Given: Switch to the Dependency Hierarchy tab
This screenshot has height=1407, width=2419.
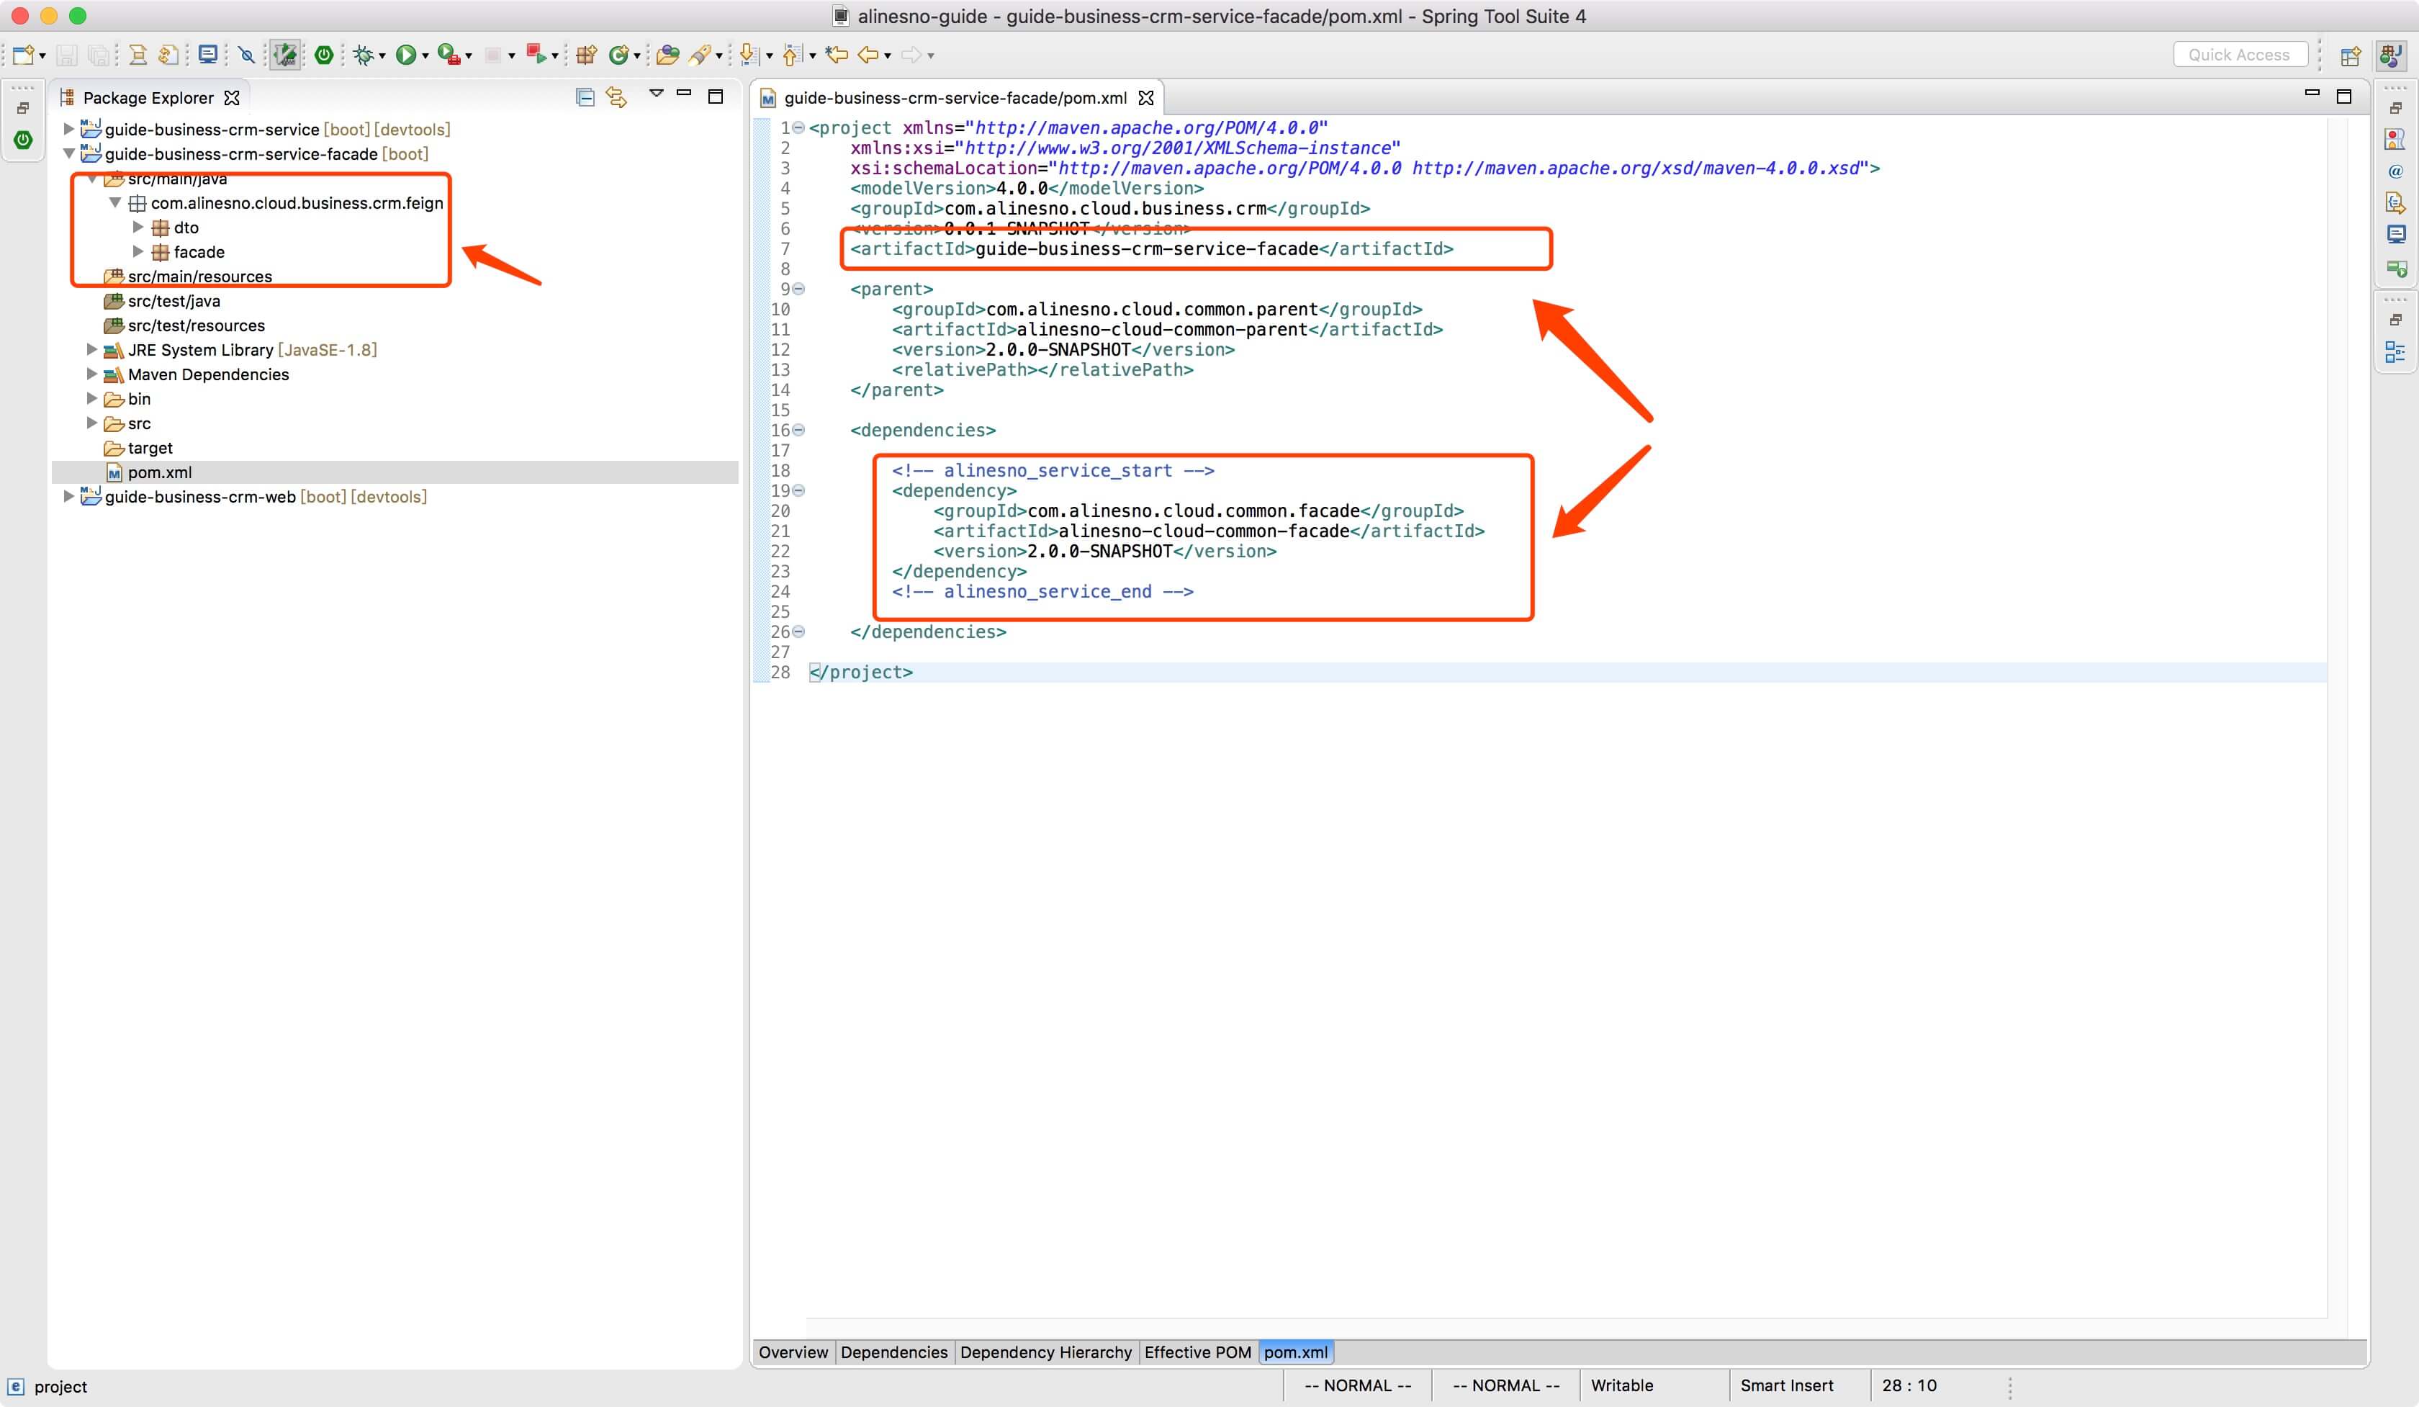Looking at the screenshot, I should click(1045, 1352).
